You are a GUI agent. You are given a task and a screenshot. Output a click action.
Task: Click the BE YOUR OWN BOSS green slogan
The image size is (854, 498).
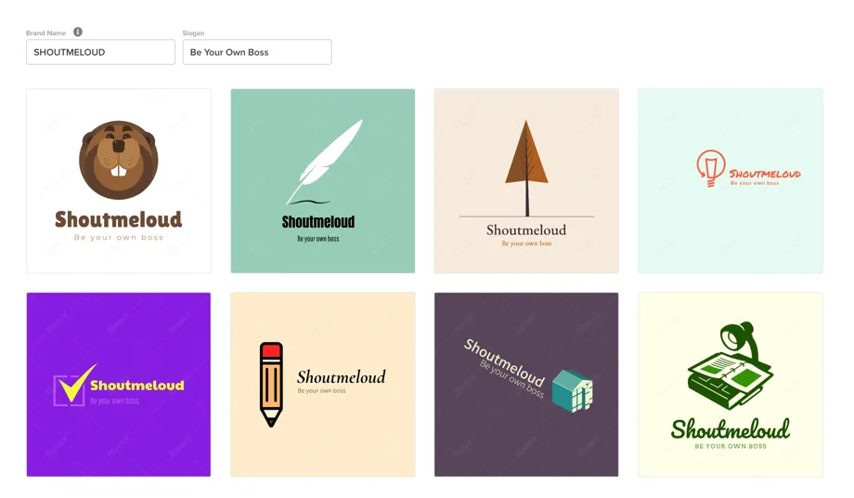pos(731,447)
